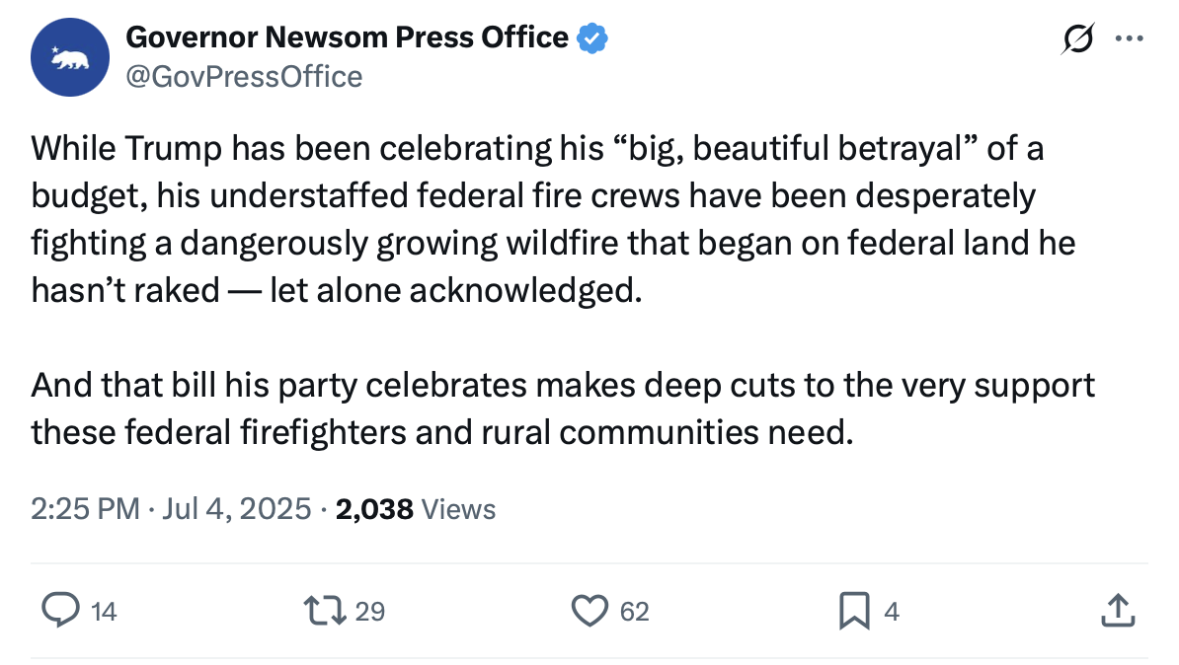Open the Grok explain-post icon
Image resolution: width=1179 pixels, height=665 pixels.
[1077, 38]
